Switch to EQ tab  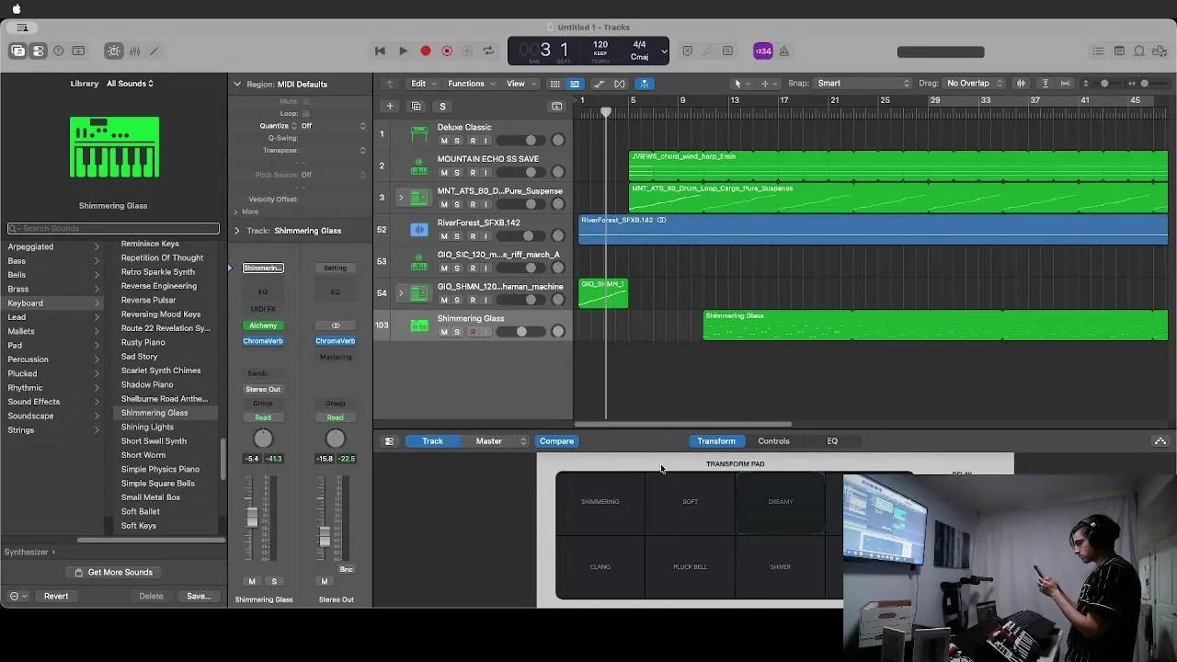point(832,441)
